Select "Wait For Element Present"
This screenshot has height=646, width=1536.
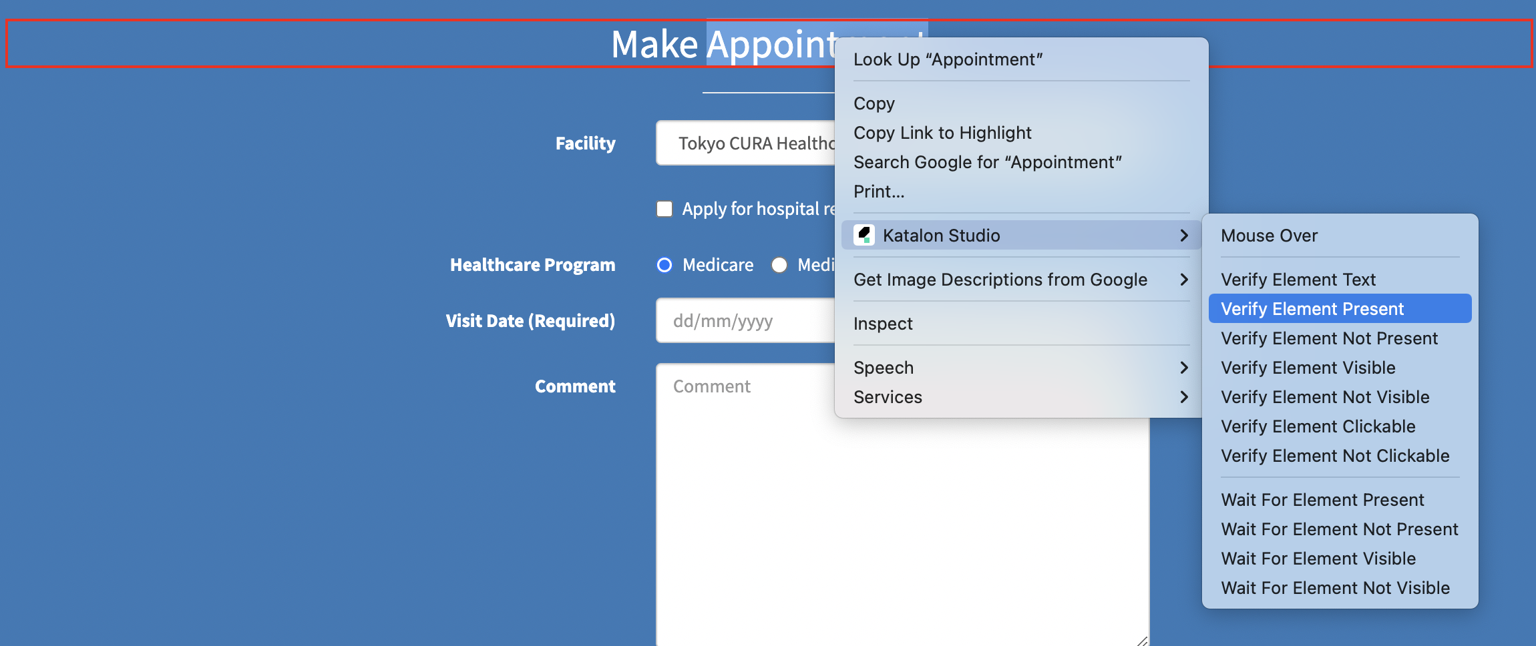coord(1322,499)
